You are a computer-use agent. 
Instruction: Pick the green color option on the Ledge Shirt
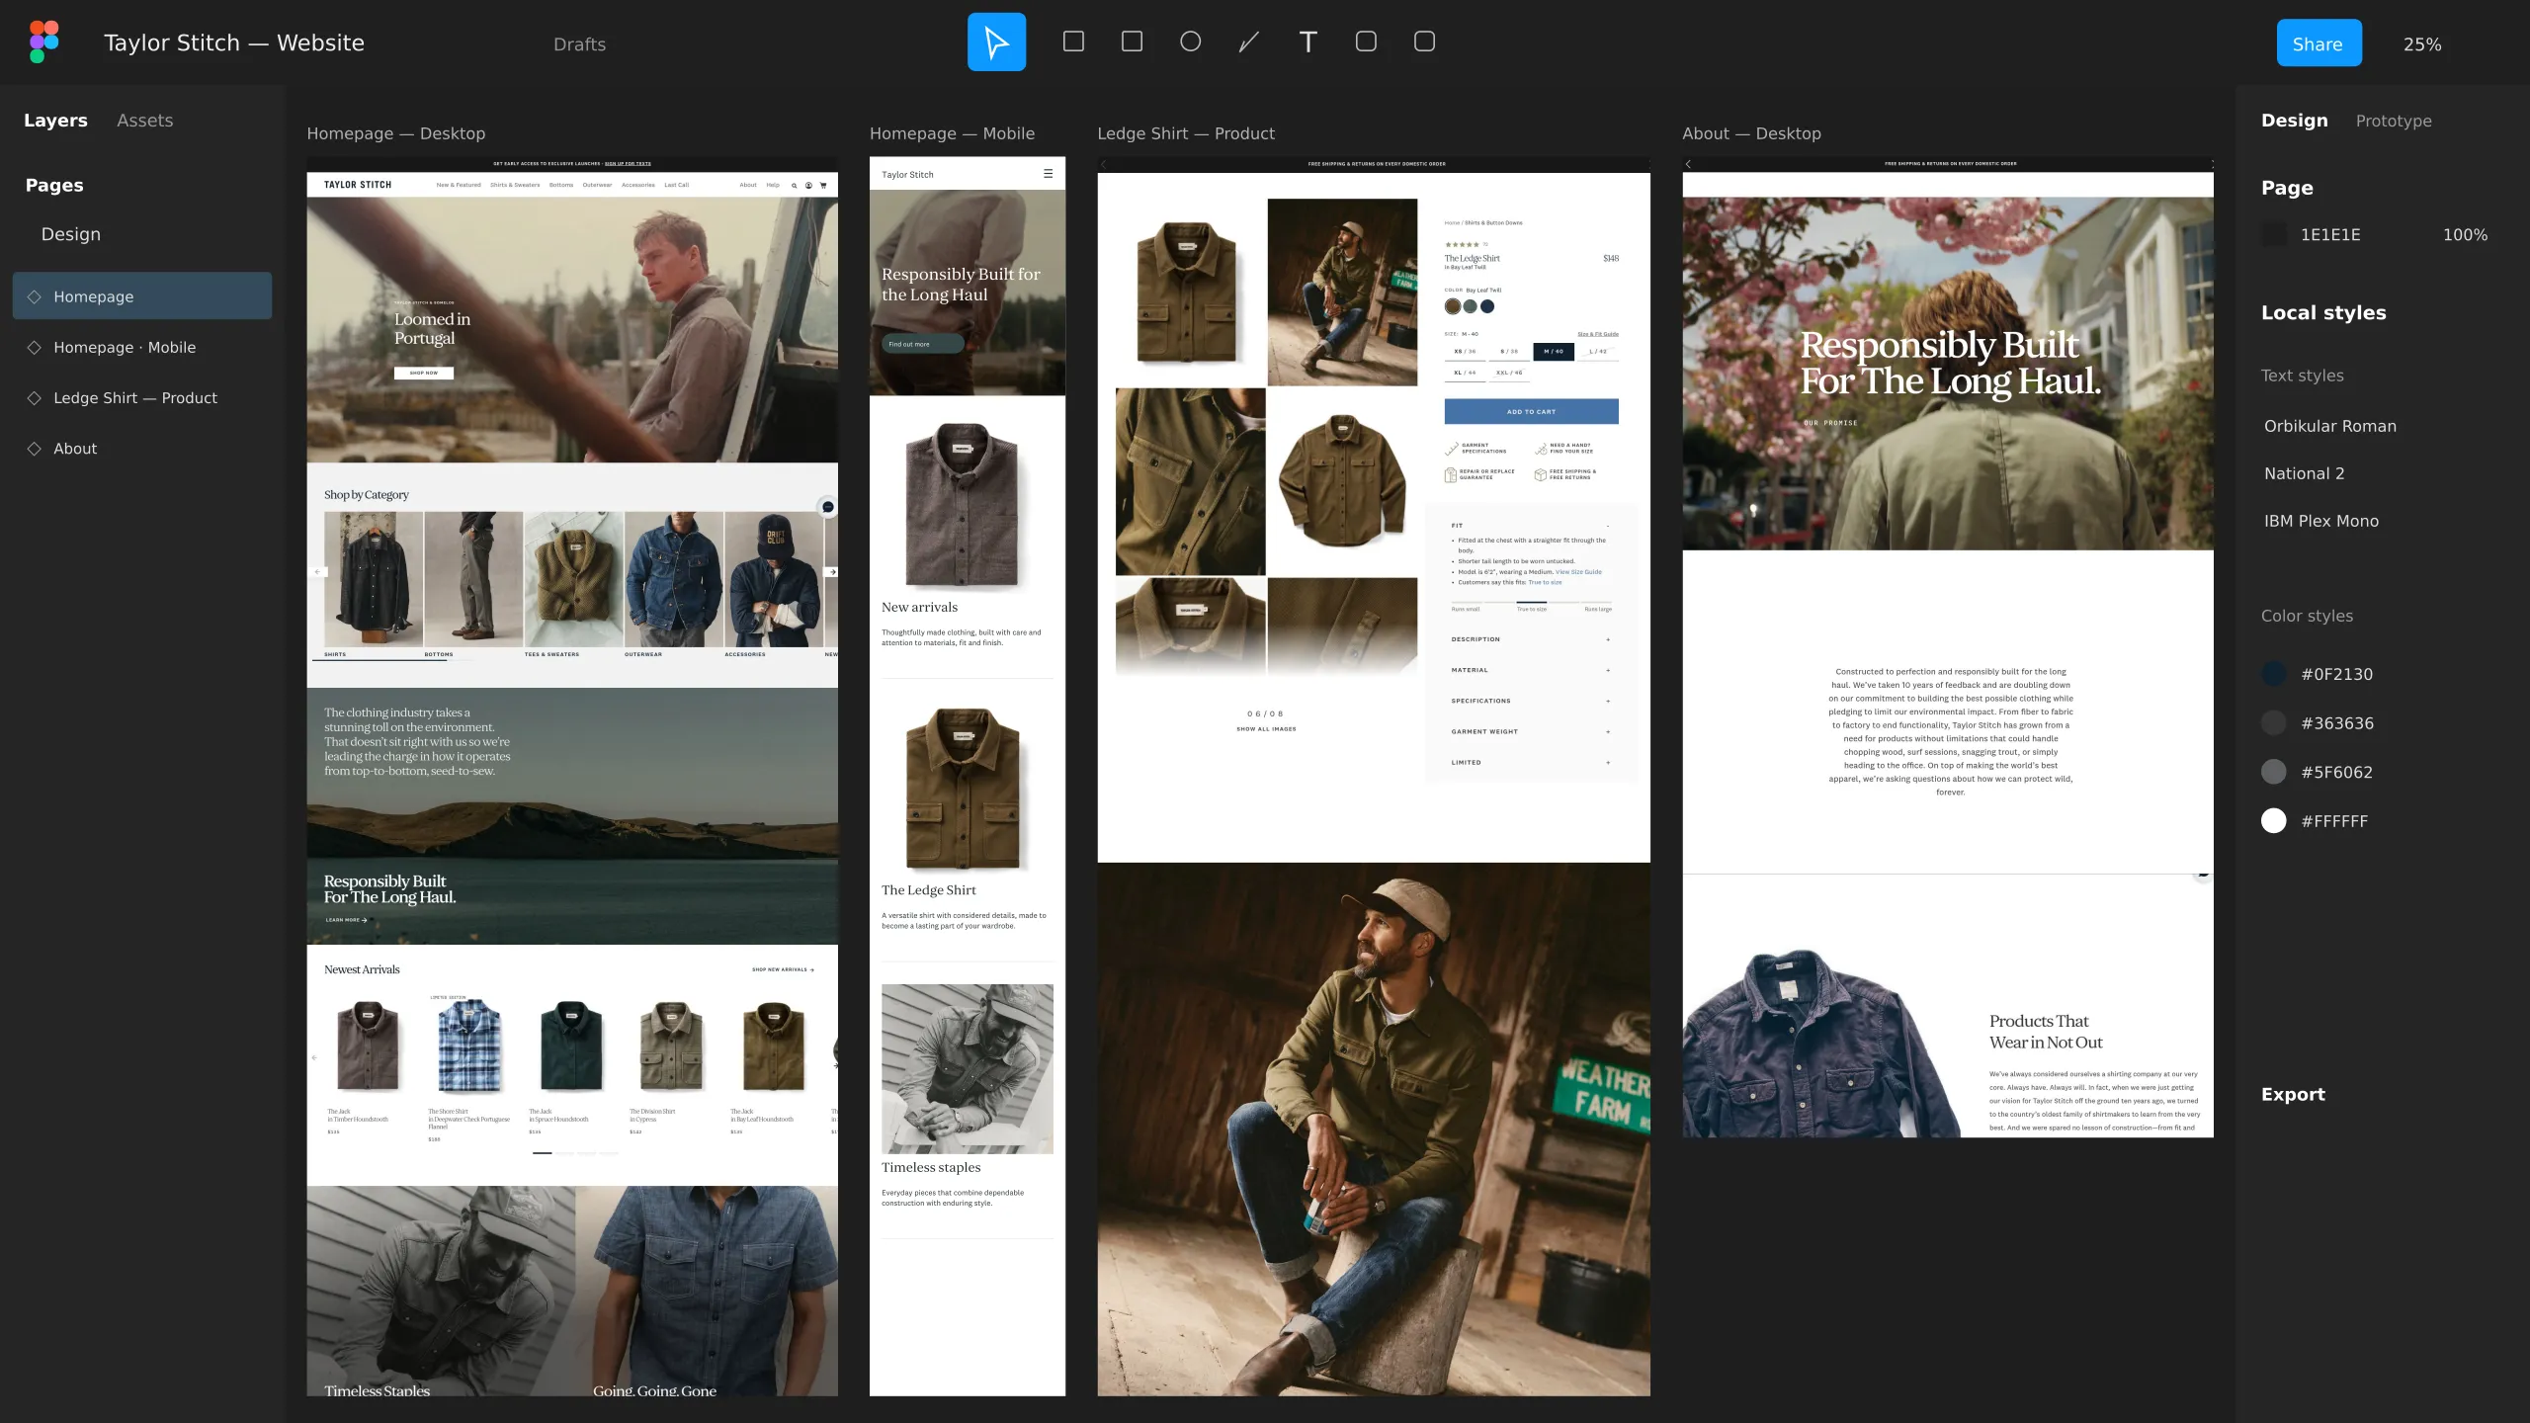1471,306
